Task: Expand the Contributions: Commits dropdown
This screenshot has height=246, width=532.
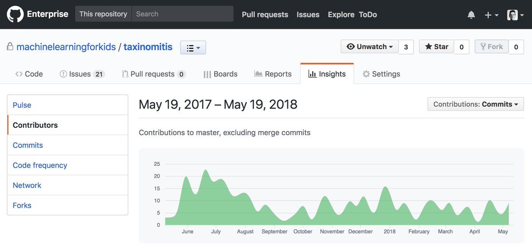Action: pyautogui.click(x=475, y=104)
